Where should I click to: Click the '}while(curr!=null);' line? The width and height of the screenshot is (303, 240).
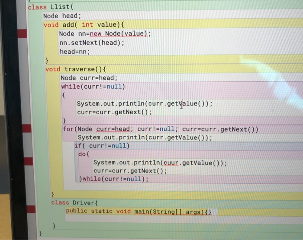114,179
